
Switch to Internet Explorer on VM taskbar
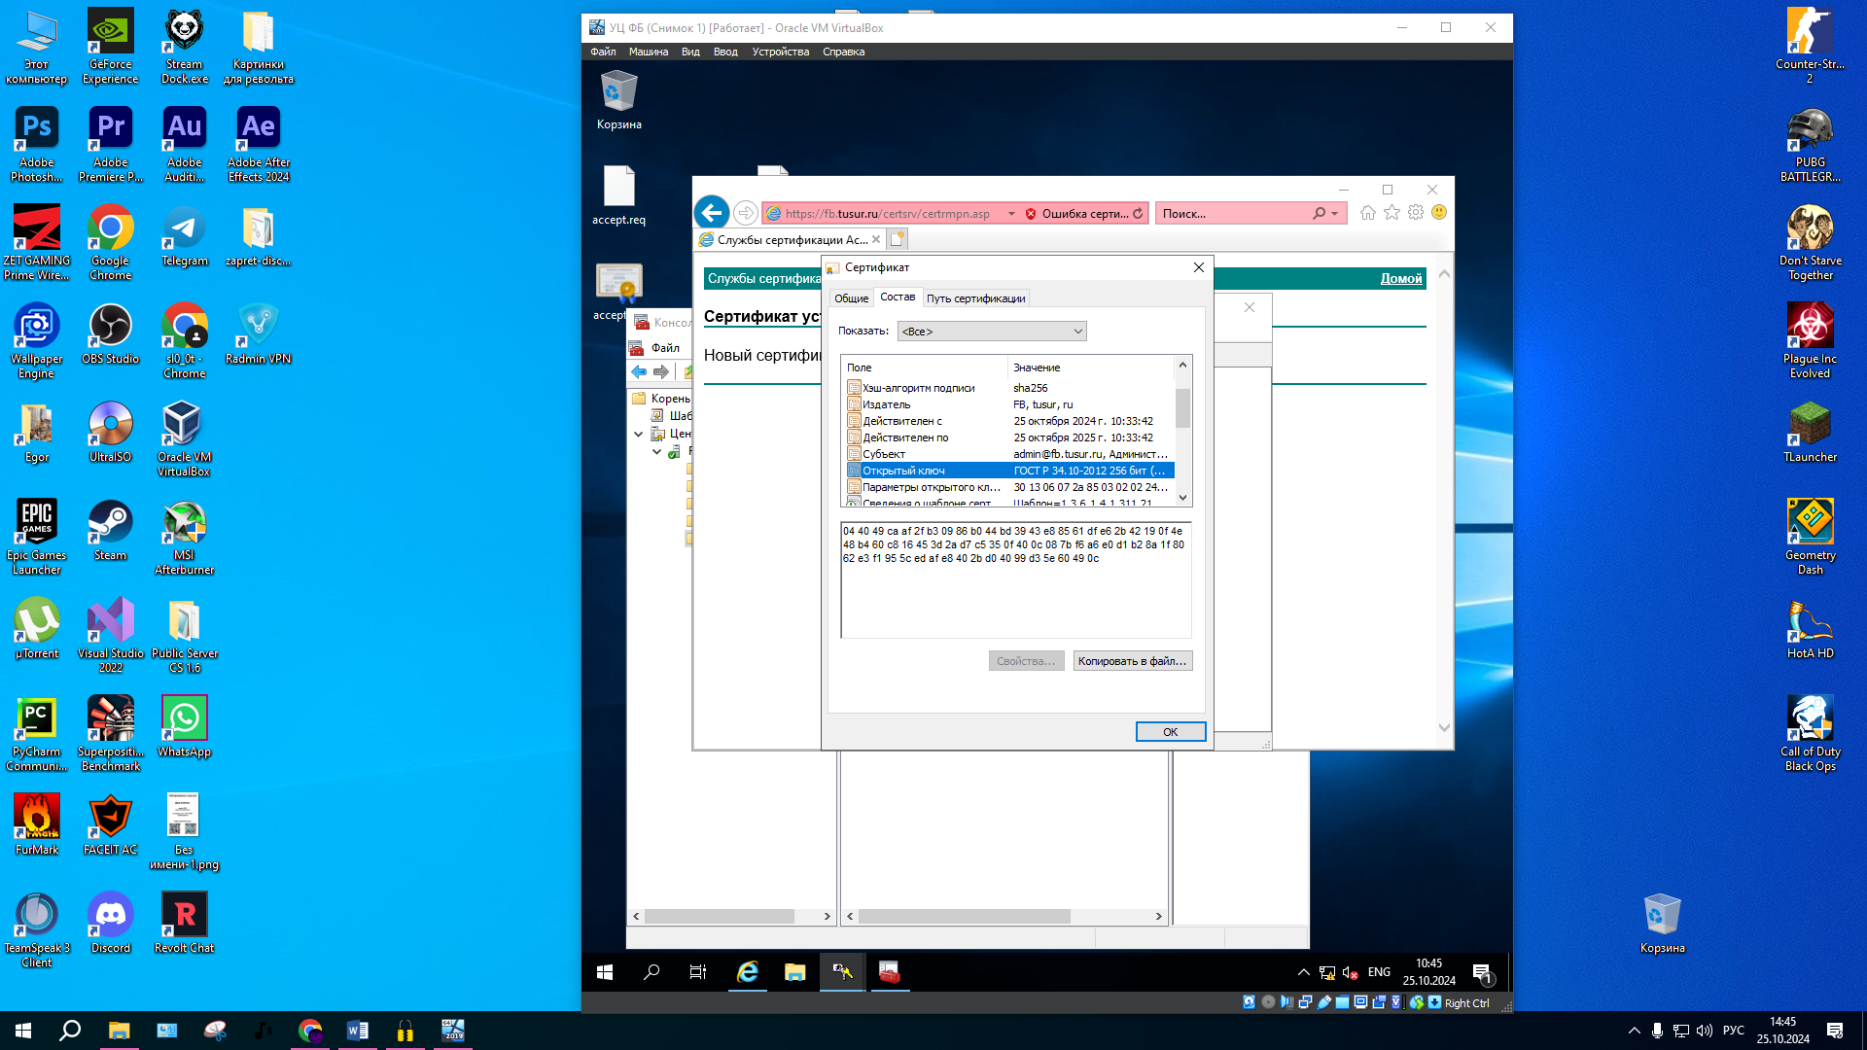(747, 972)
